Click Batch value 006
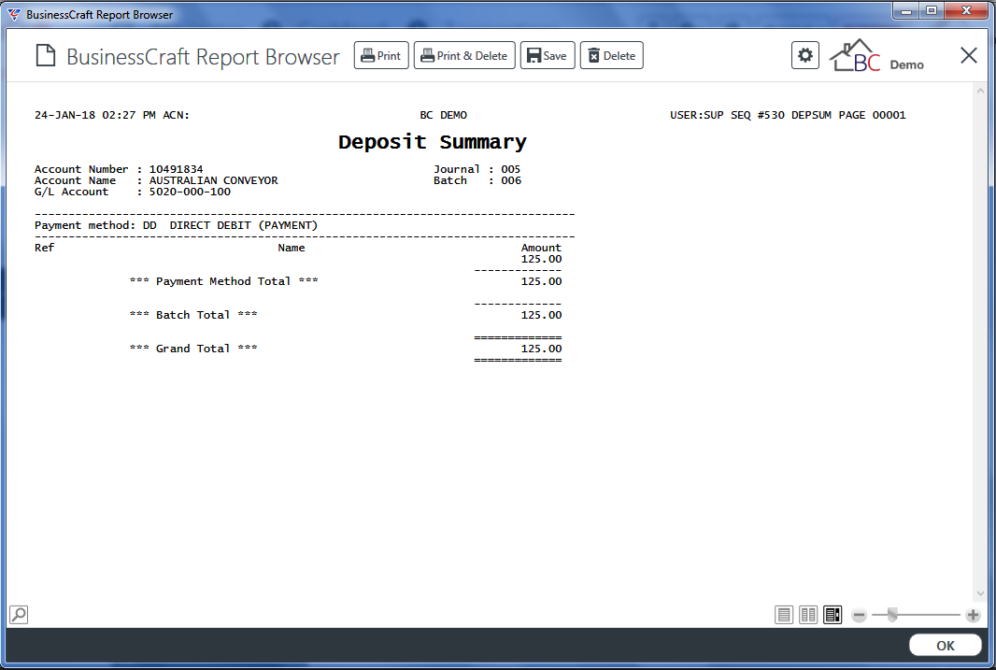 pos(511,180)
